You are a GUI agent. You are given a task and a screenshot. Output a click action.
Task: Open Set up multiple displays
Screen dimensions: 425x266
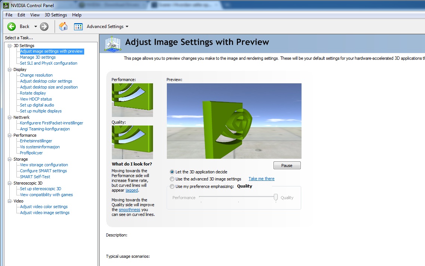point(41,111)
